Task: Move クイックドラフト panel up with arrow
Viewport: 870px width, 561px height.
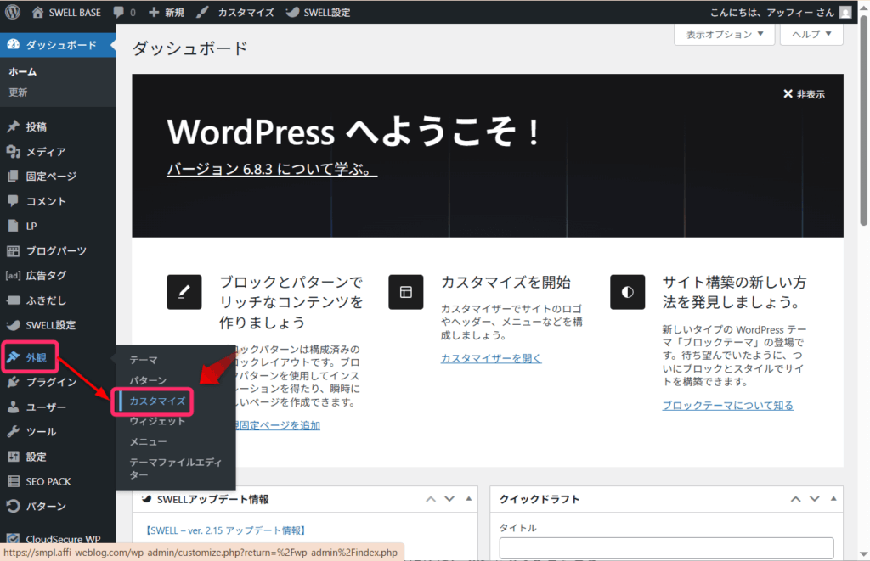Action: 794,499
